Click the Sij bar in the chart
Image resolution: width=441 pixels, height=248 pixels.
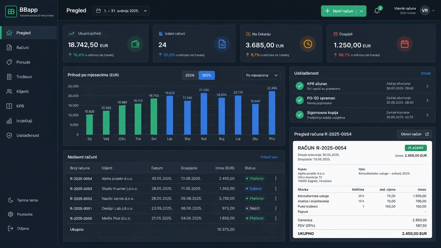pos(89,124)
